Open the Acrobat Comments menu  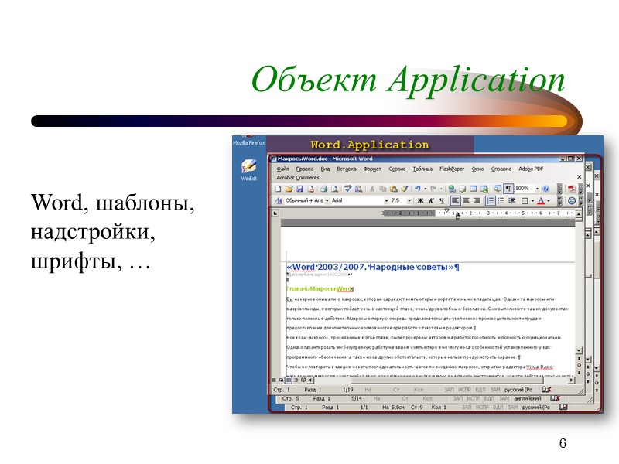pos(298,178)
